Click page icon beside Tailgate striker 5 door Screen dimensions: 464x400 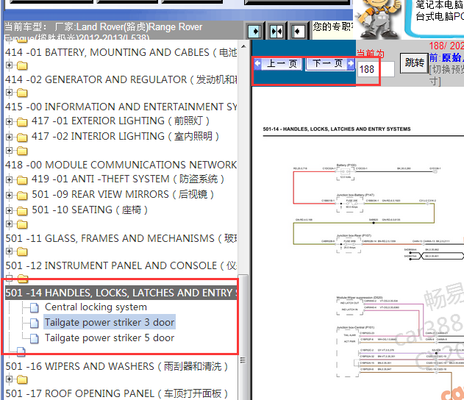(35, 338)
